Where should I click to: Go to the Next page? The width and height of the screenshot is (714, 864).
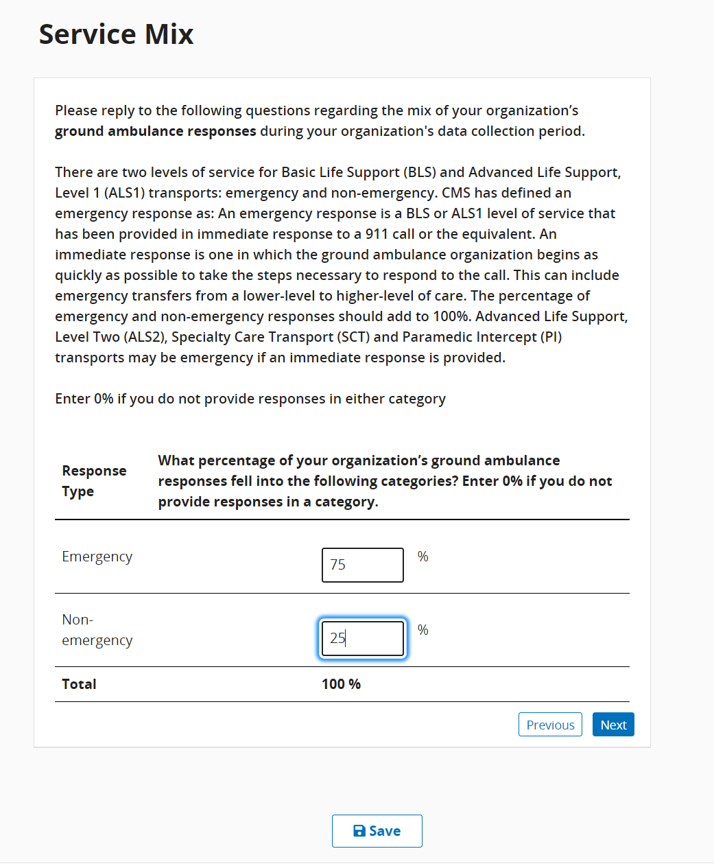pyautogui.click(x=613, y=725)
